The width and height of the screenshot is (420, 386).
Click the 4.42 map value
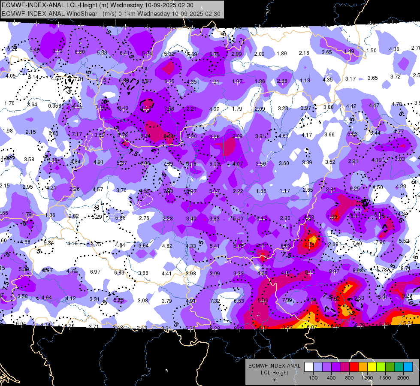coord(351,106)
